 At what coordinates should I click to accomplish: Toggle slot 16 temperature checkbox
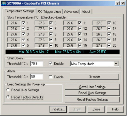pos(109,23)
